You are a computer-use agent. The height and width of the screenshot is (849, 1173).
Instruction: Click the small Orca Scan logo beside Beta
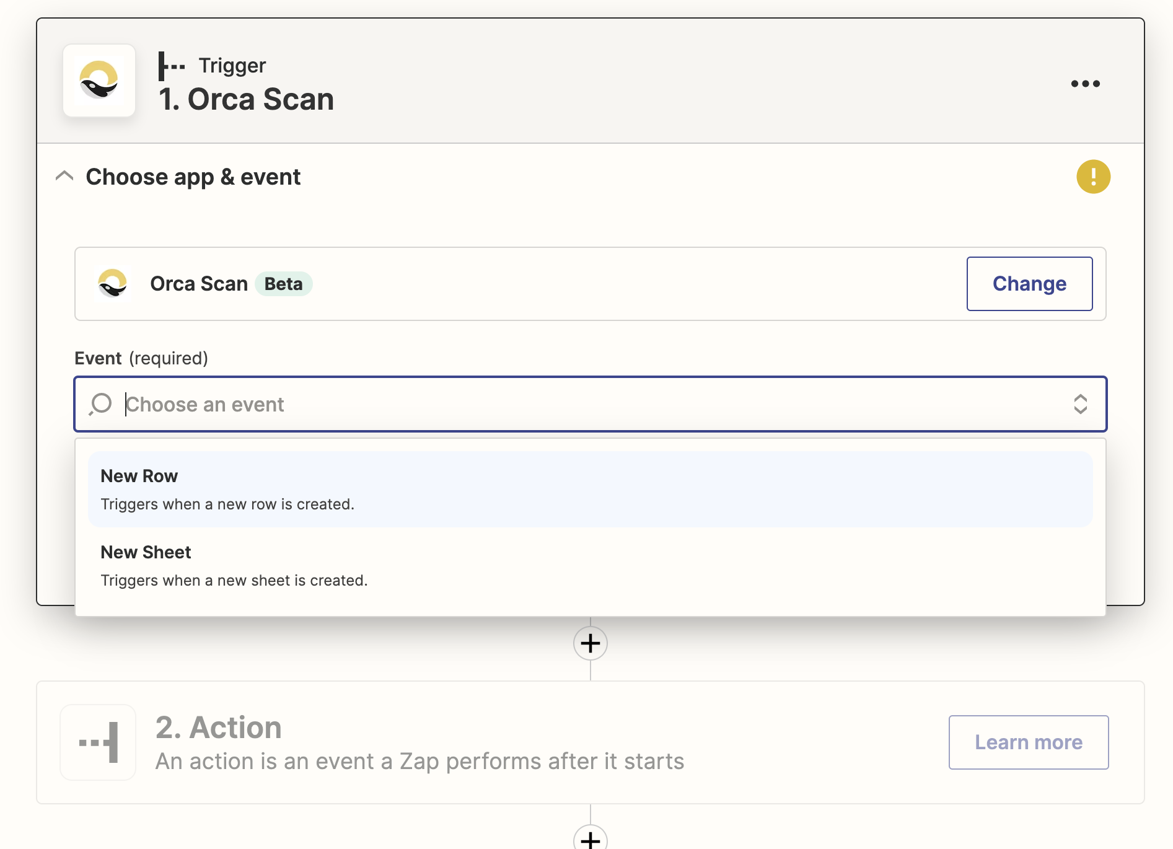click(113, 284)
